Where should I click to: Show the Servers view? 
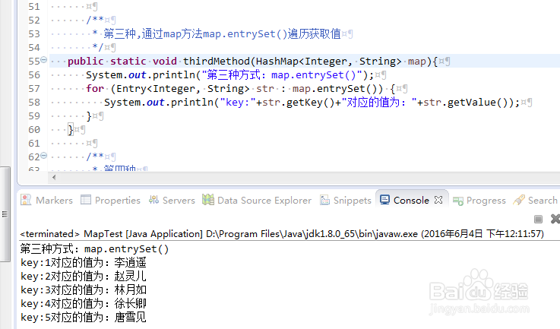(171, 201)
